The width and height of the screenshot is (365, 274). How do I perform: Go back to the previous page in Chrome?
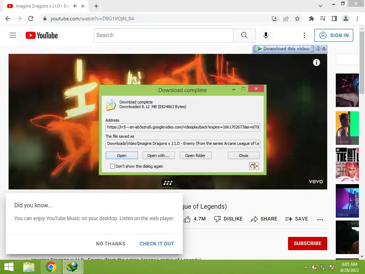(x=8, y=19)
